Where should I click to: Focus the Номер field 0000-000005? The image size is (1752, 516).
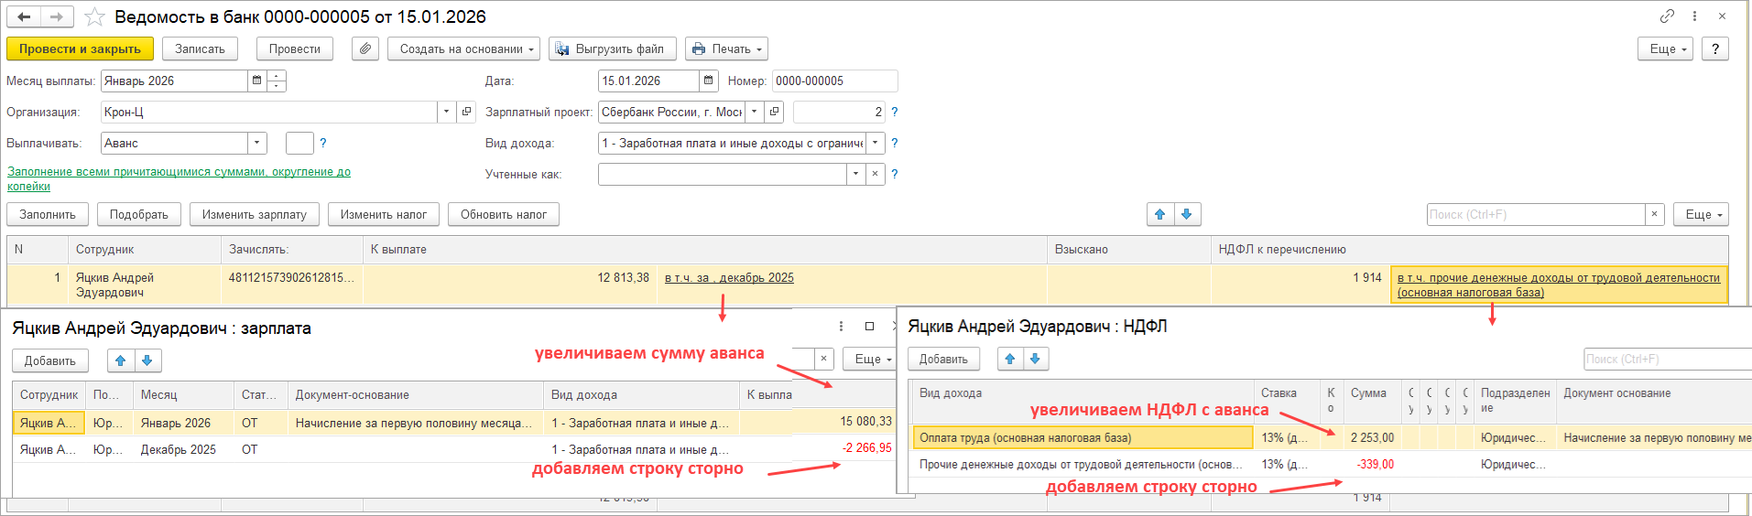click(x=834, y=81)
